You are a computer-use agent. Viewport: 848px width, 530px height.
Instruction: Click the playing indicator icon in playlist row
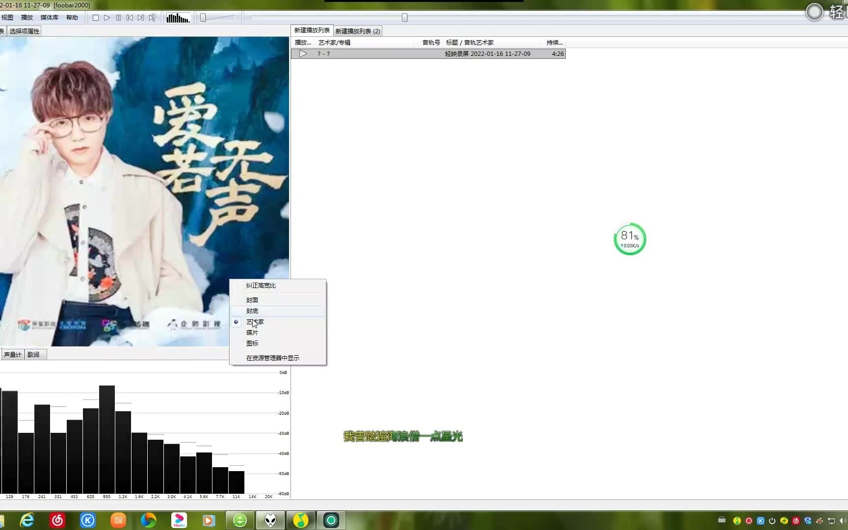point(303,54)
